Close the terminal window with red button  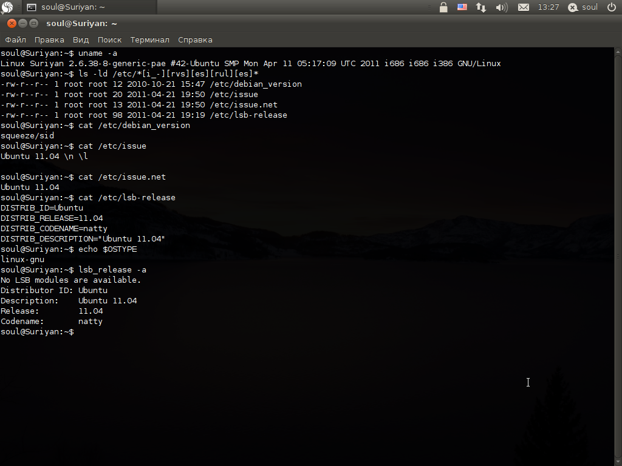(12, 24)
